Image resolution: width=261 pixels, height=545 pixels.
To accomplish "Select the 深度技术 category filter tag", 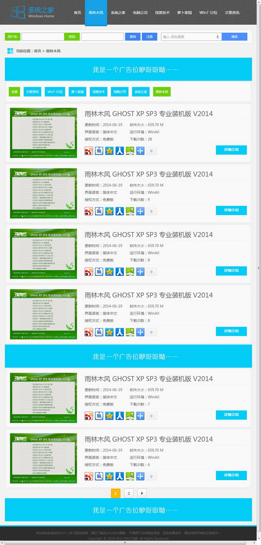I will click(99, 92).
